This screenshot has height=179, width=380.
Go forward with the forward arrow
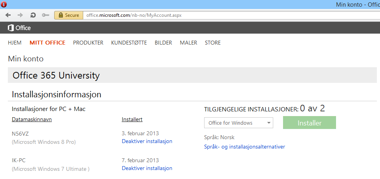tap(20, 15)
